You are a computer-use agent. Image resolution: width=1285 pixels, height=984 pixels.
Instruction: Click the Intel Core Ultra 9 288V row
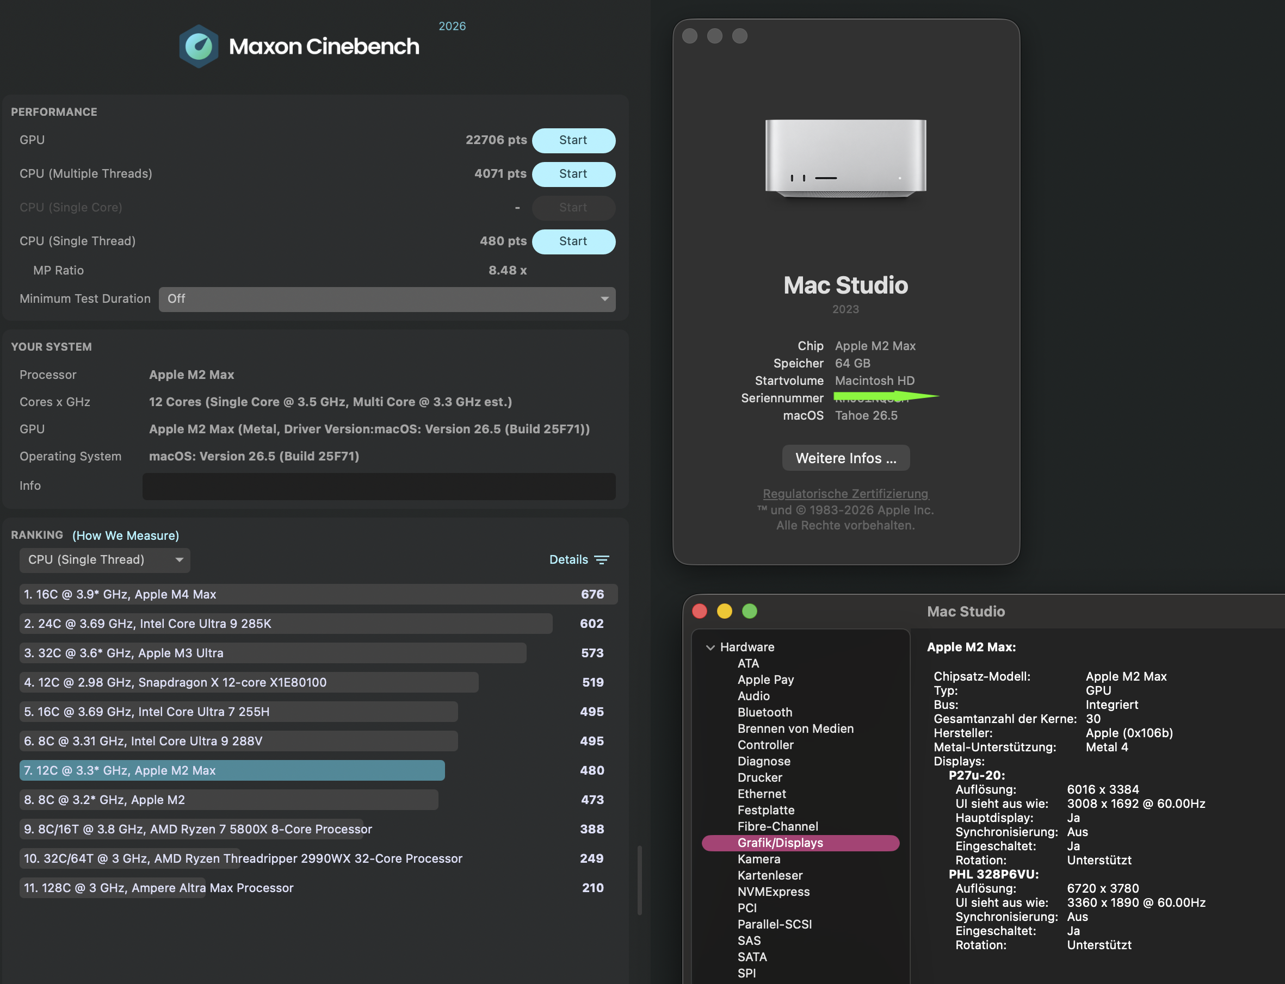(x=318, y=742)
